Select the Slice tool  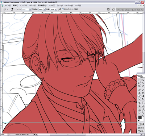pos(143,86)
